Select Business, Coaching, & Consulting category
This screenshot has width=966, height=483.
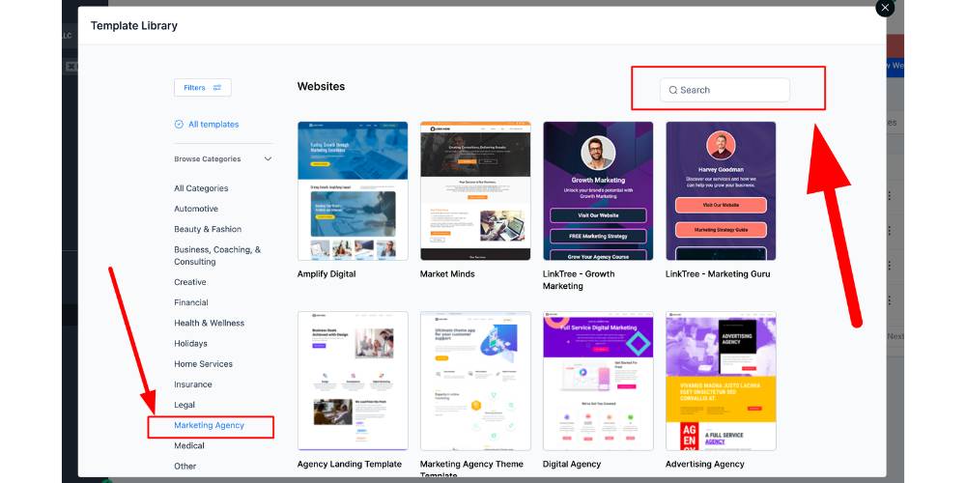[217, 255]
